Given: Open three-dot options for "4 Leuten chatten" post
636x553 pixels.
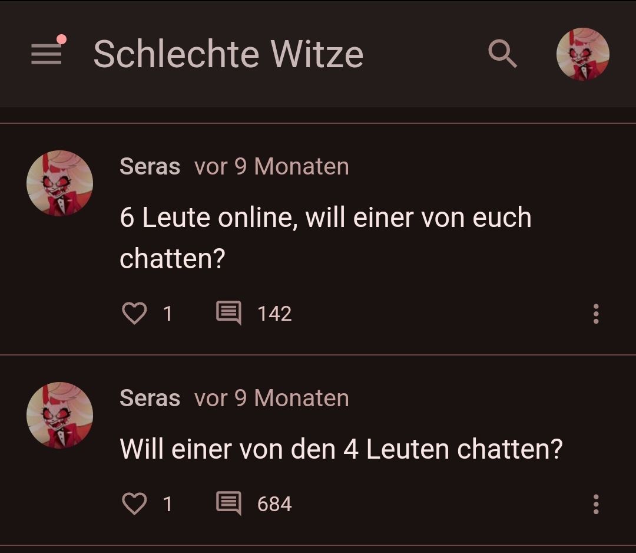Looking at the screenshot, I should tap(596, 505).
